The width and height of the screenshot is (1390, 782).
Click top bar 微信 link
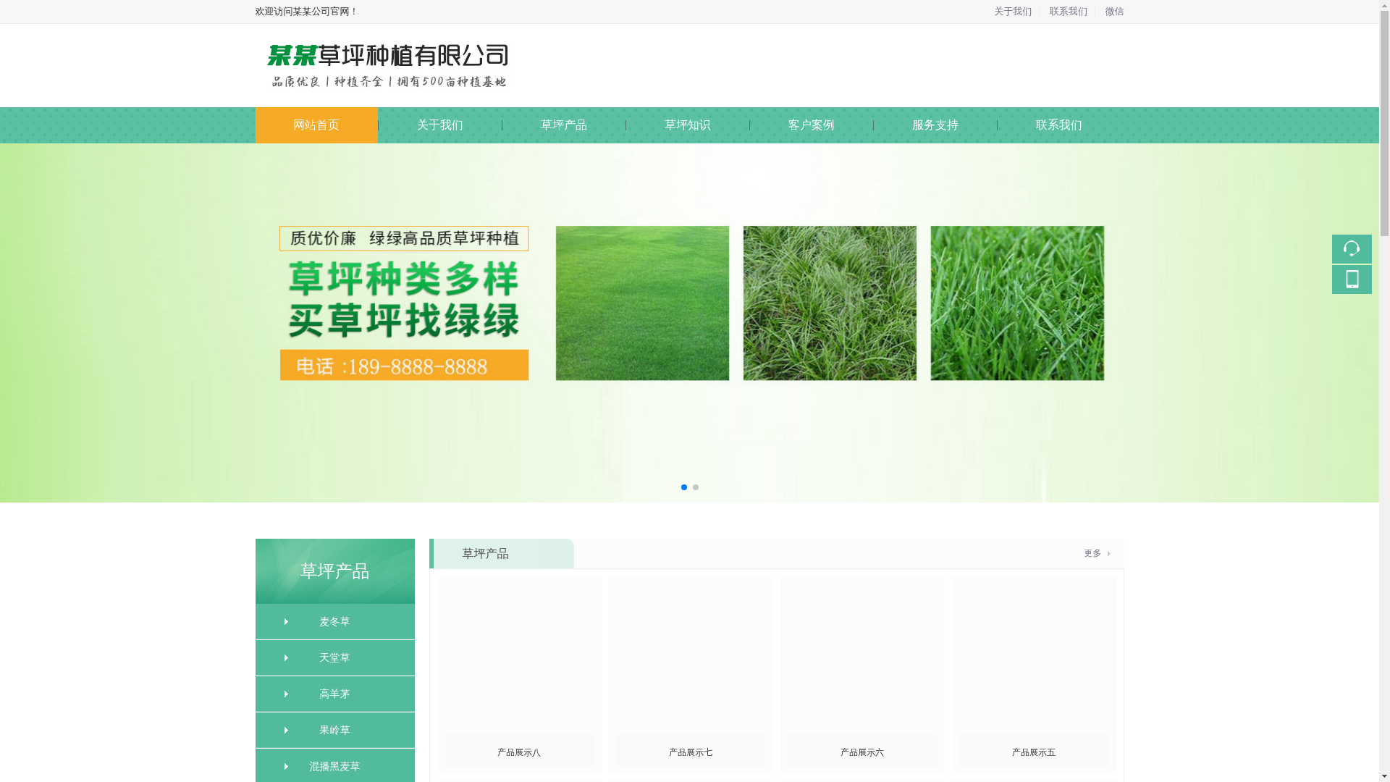coord(1114,12)
